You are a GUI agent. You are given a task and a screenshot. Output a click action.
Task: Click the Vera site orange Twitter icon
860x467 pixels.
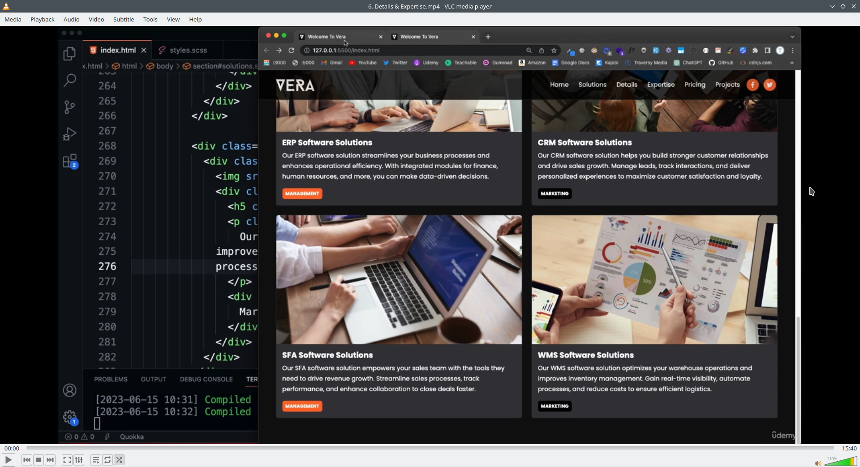point(770,85)
